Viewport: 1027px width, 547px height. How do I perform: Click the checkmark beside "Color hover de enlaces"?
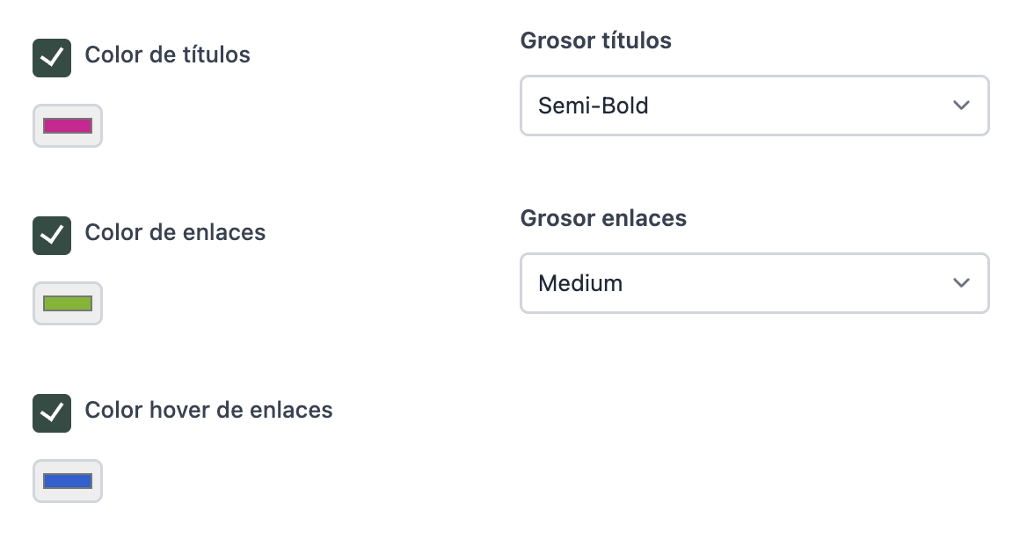(x=52, y=413)
